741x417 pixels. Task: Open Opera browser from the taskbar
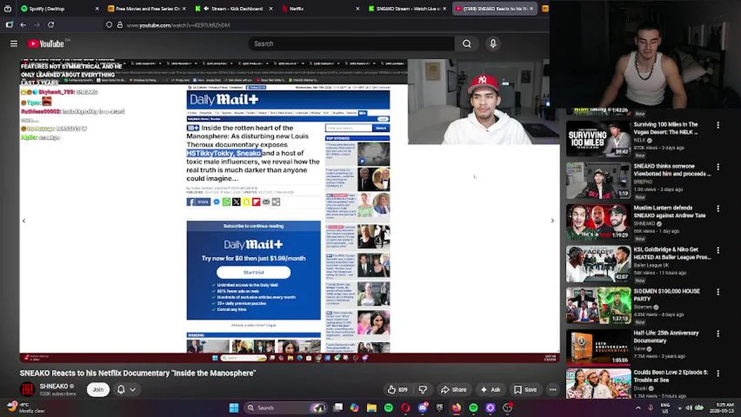406,408
